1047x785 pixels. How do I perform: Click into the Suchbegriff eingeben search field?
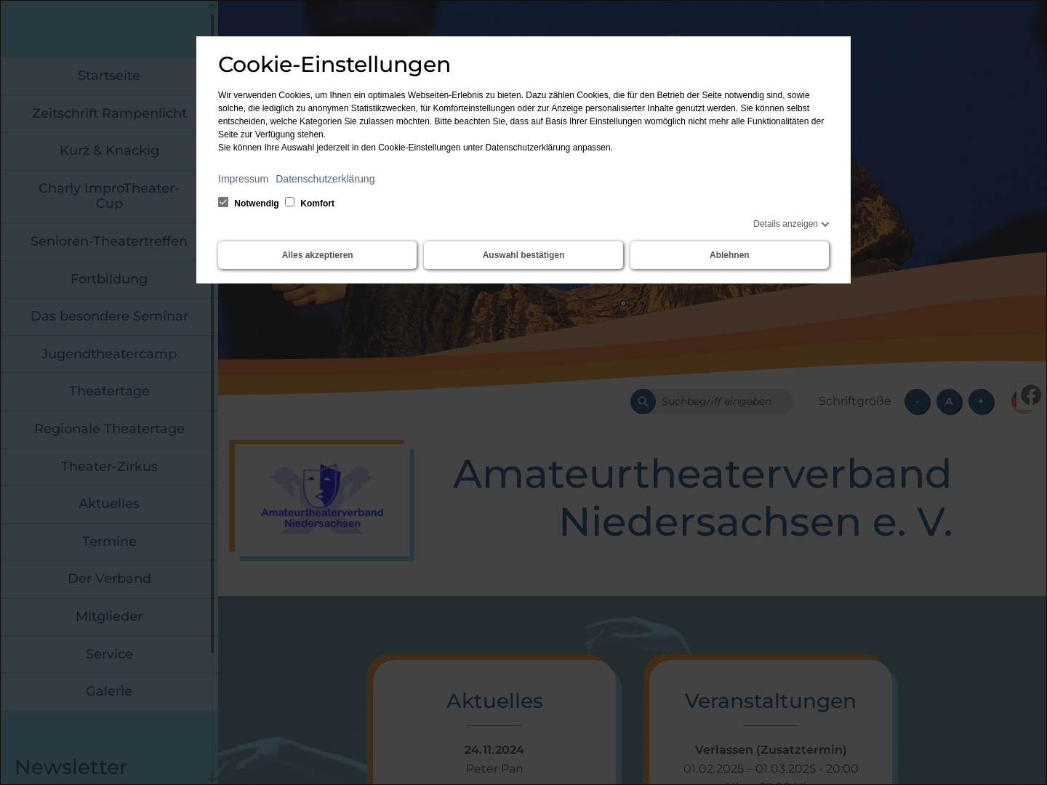pyautogui.click(x=723, y=401)
